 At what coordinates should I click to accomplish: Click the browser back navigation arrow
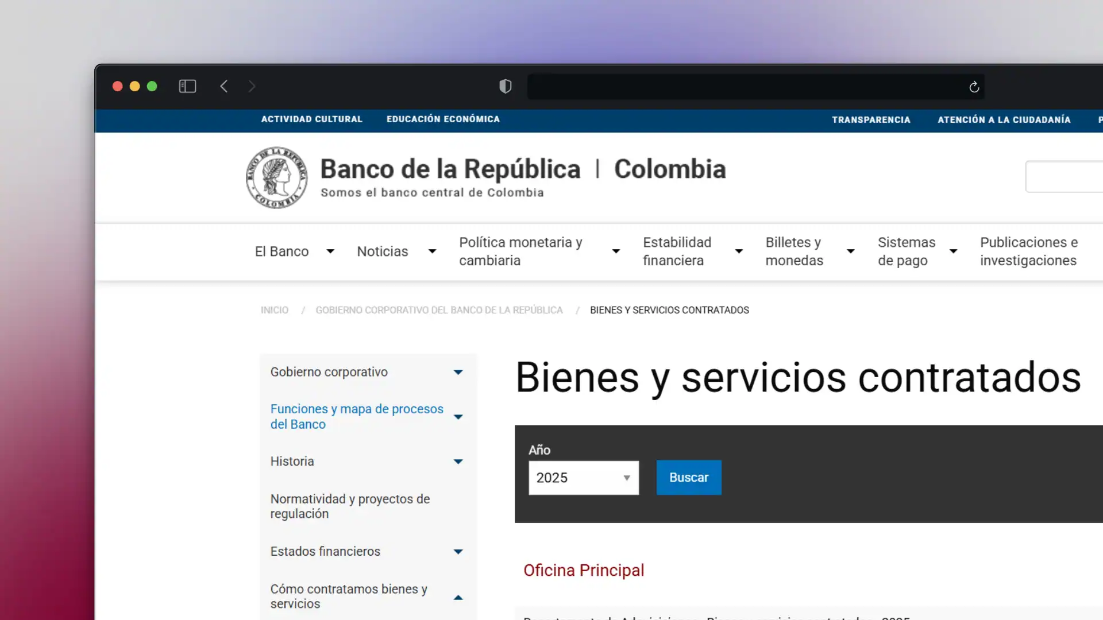coord(224,86)
